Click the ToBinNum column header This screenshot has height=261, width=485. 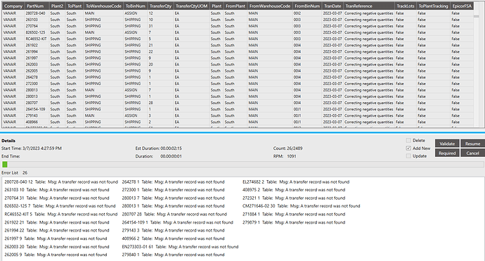pyautogui.click(x=136, y=6)
